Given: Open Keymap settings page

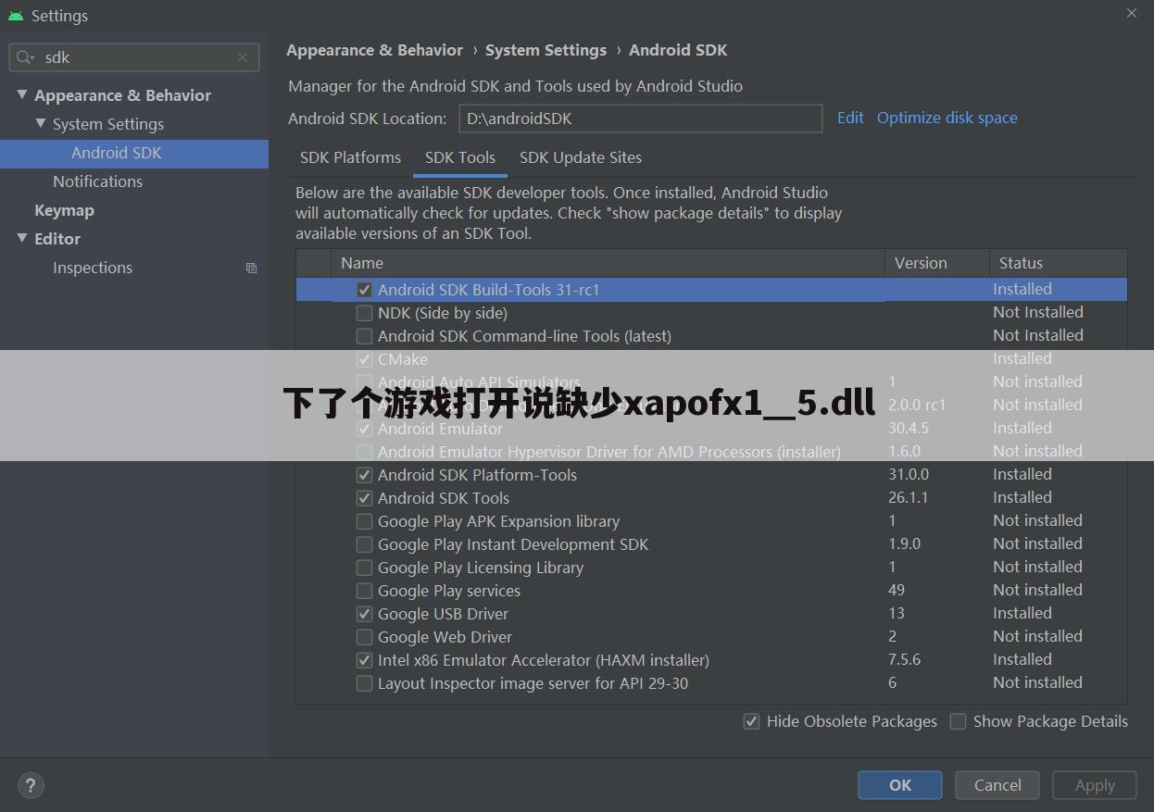Looking at the screenshot, I should point(64,210).
